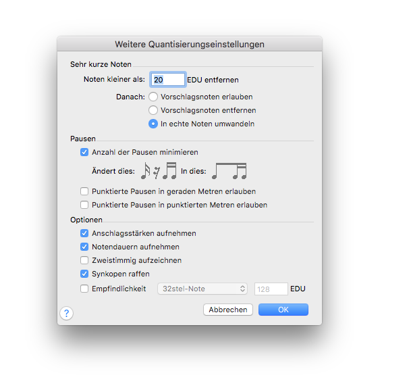Select 'Vorschlagsnoten entfernen' radio option
The height and width of the screenshot is (390, 409).
pos(153,110)
